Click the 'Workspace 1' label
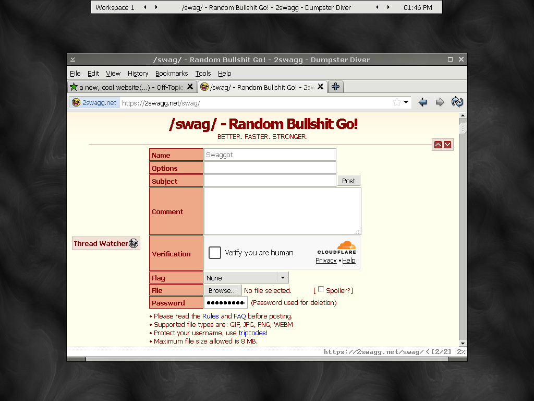Screen dimensions: 534x401 point(115,7)
